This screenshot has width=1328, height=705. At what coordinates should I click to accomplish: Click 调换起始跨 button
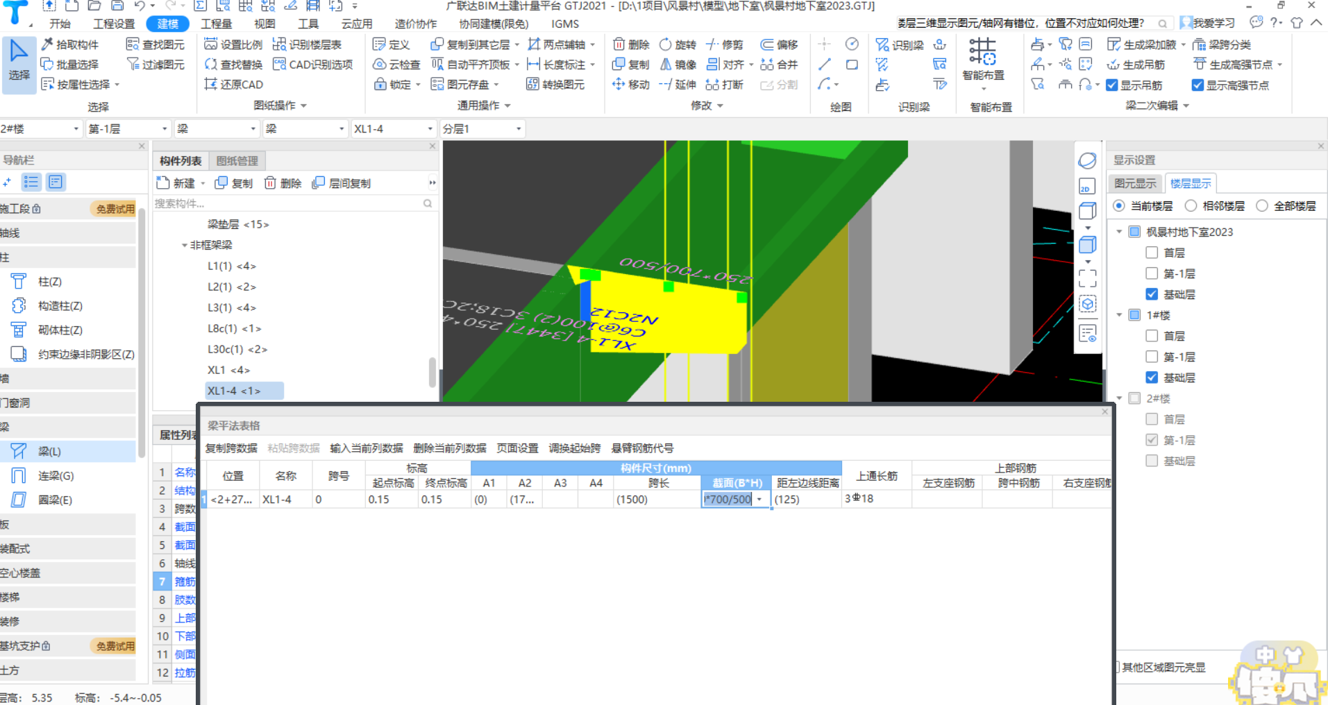[575, 448]
